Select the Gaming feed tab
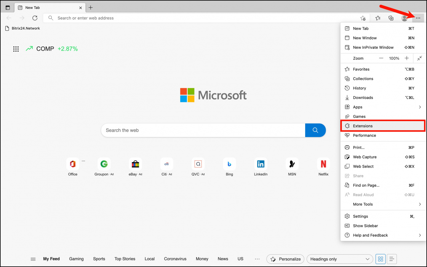 [76, 259]
